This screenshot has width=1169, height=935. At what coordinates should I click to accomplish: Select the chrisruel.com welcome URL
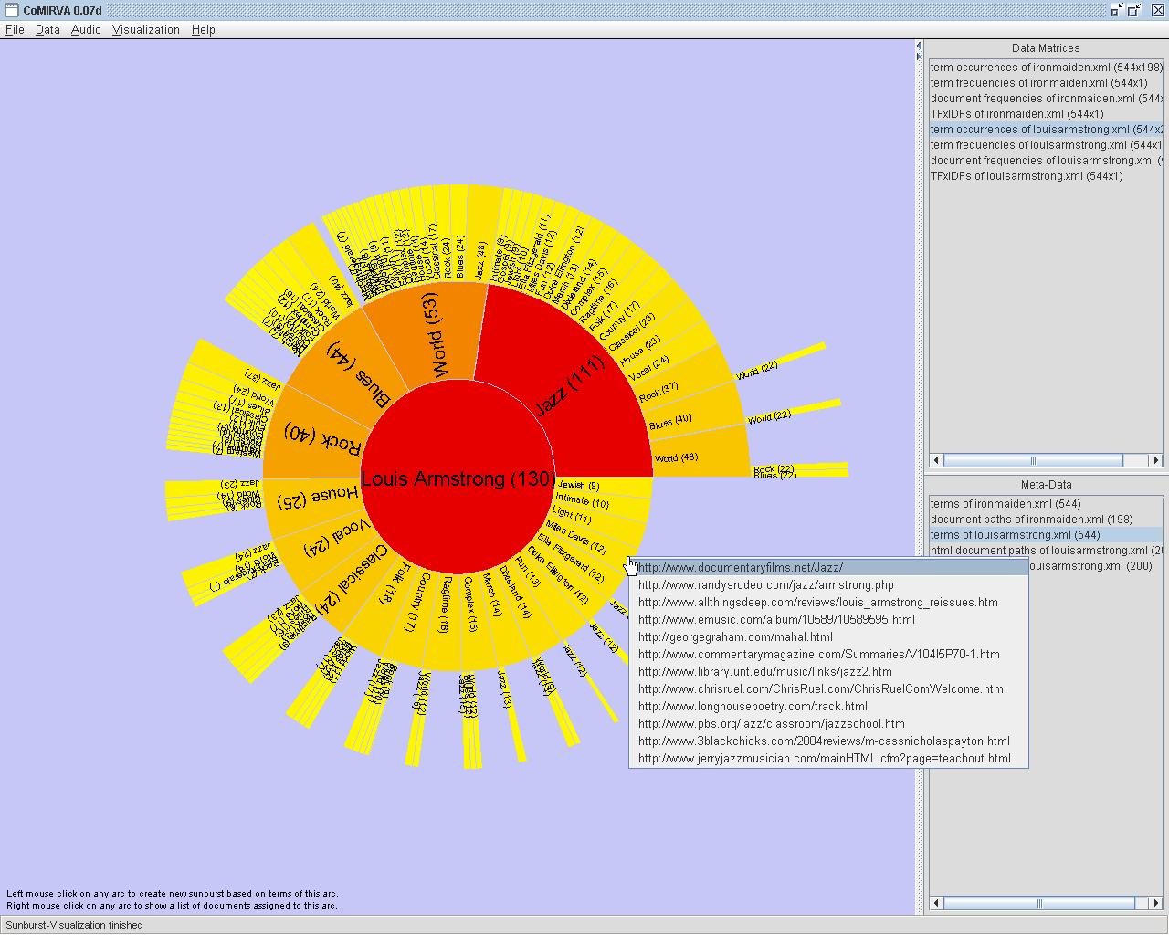(828, 688)
